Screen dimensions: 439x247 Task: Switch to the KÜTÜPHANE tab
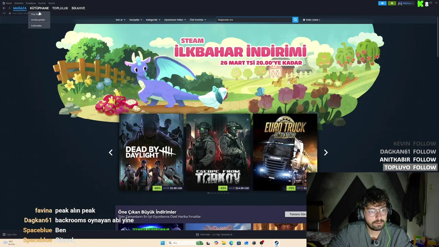pos(39,8)
